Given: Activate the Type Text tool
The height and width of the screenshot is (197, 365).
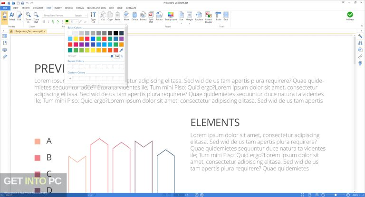Looking at the screenshot, I should [93, 17].
